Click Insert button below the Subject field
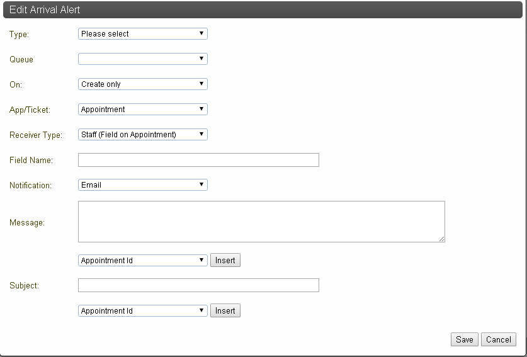 tap(225, 310)
